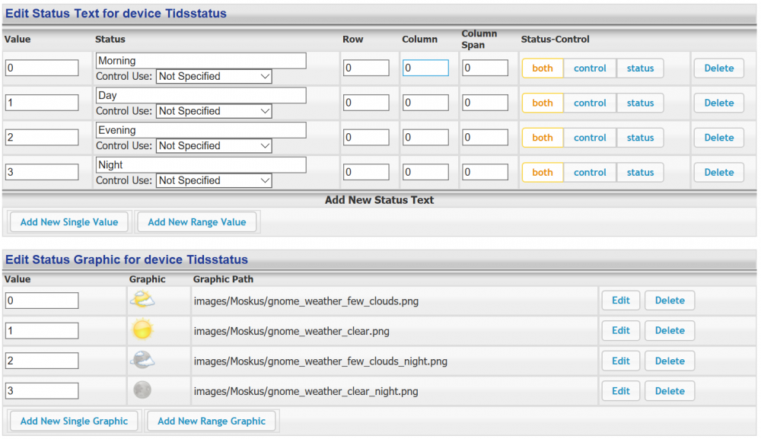Image resolution: width=761 pixels, height=439 pixels.
Task: Choose 'status' for the Evening row
Action: (640, 138)
